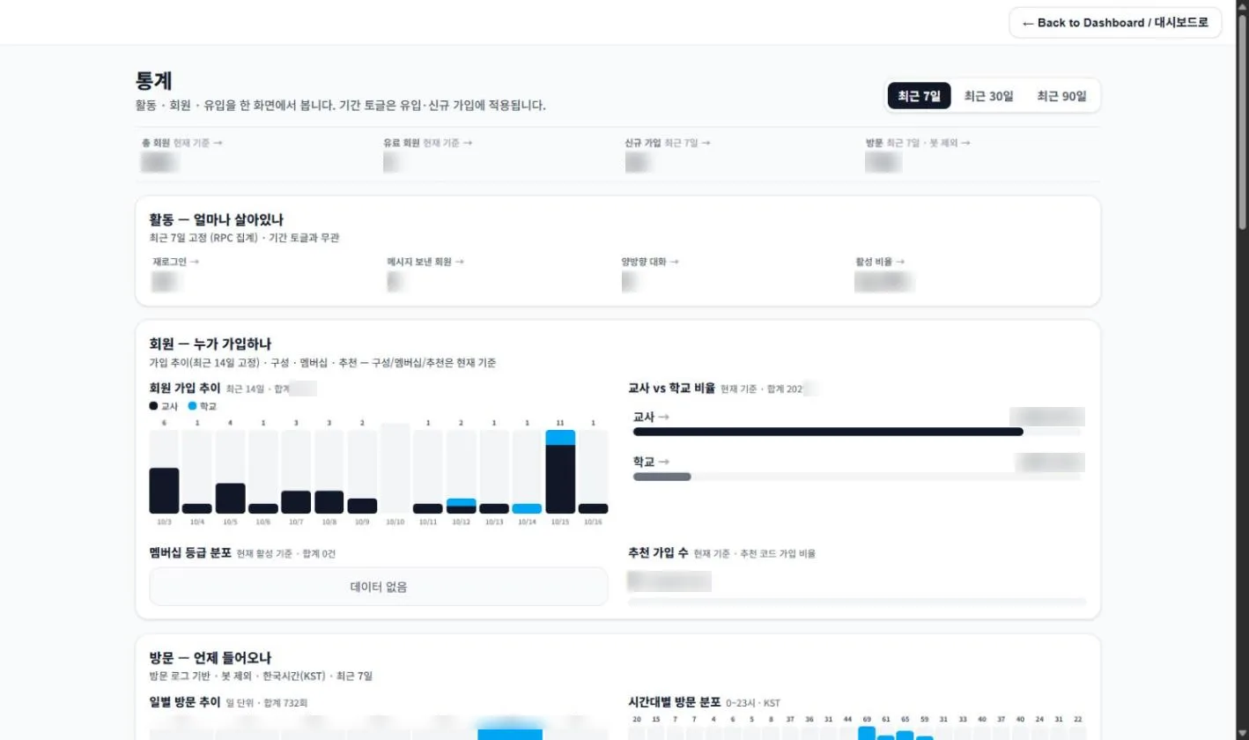Click the 회원 가입 추이 chart title
This screenshot has width=1249, height=740.
(x=185, y=388)
